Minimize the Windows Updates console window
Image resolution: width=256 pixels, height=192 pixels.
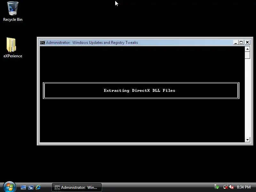[236, 43]
